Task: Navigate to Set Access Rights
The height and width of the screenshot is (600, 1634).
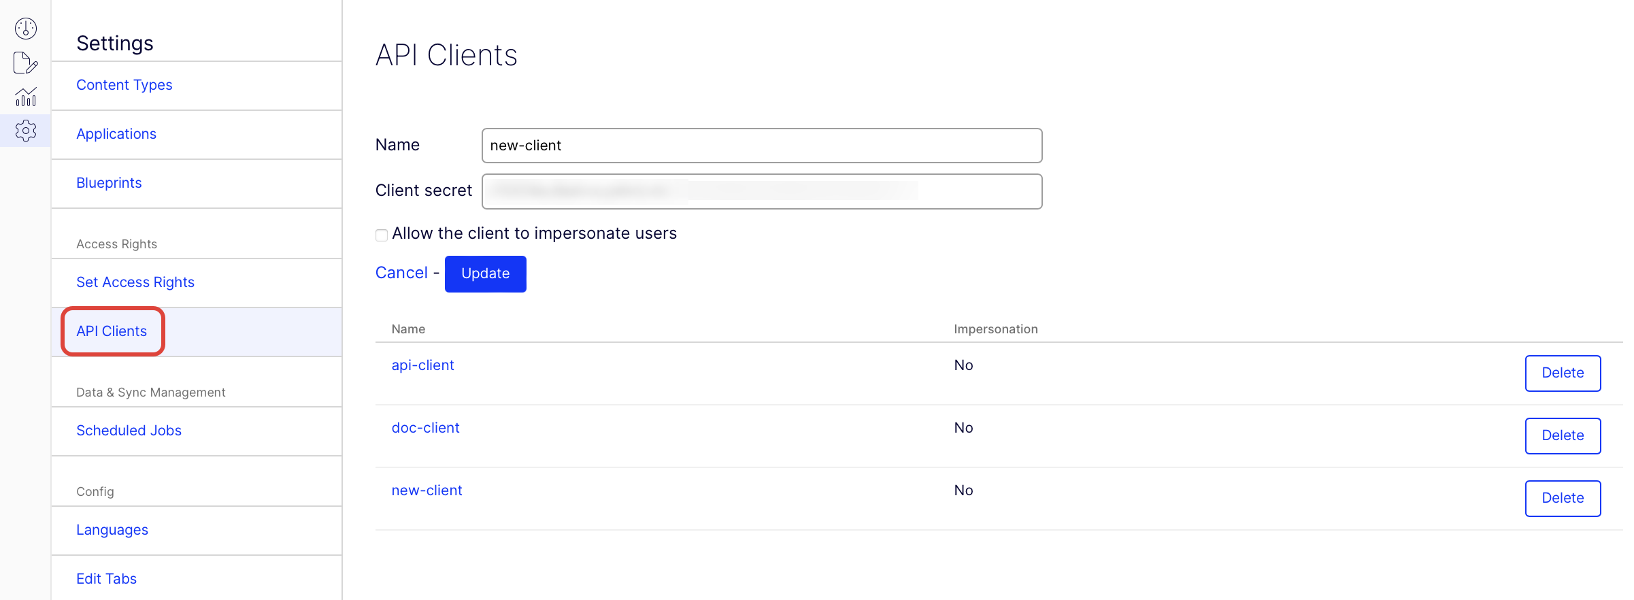Action: [135, 282]
